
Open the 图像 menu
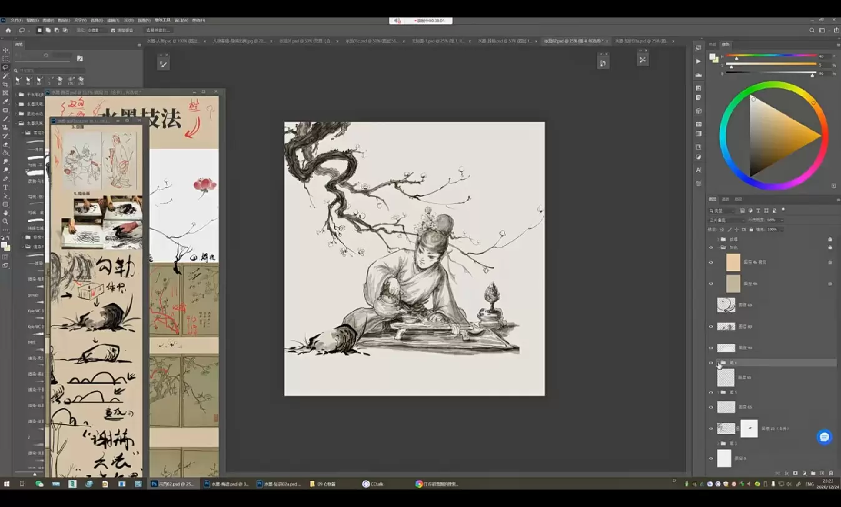pyautogui.click(x=48, y=20)
